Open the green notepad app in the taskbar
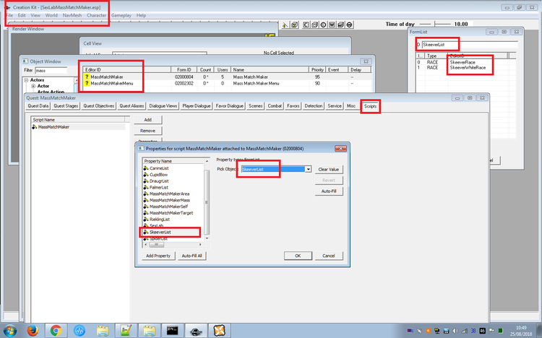The height and width of the screenshot is (338, 542). (126, 330)
